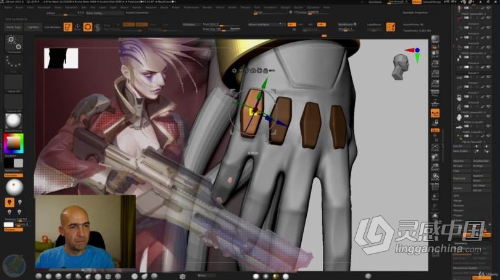Toggle orange >M< mirror button
500x280 pixels.
(322, 25)
